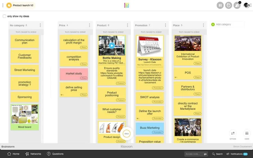
Task: Open the three-dot menu beside Product launch V2
Action: pyautogui.click(x=3, y=5)
